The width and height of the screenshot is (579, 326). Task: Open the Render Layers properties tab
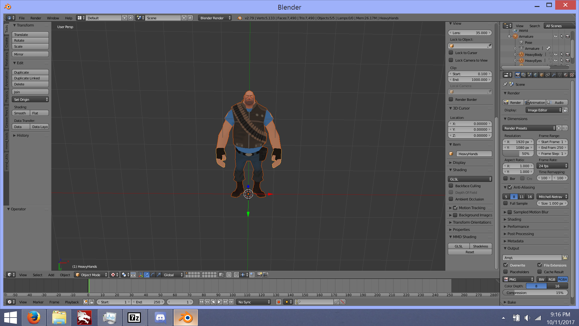coord(524,75)
